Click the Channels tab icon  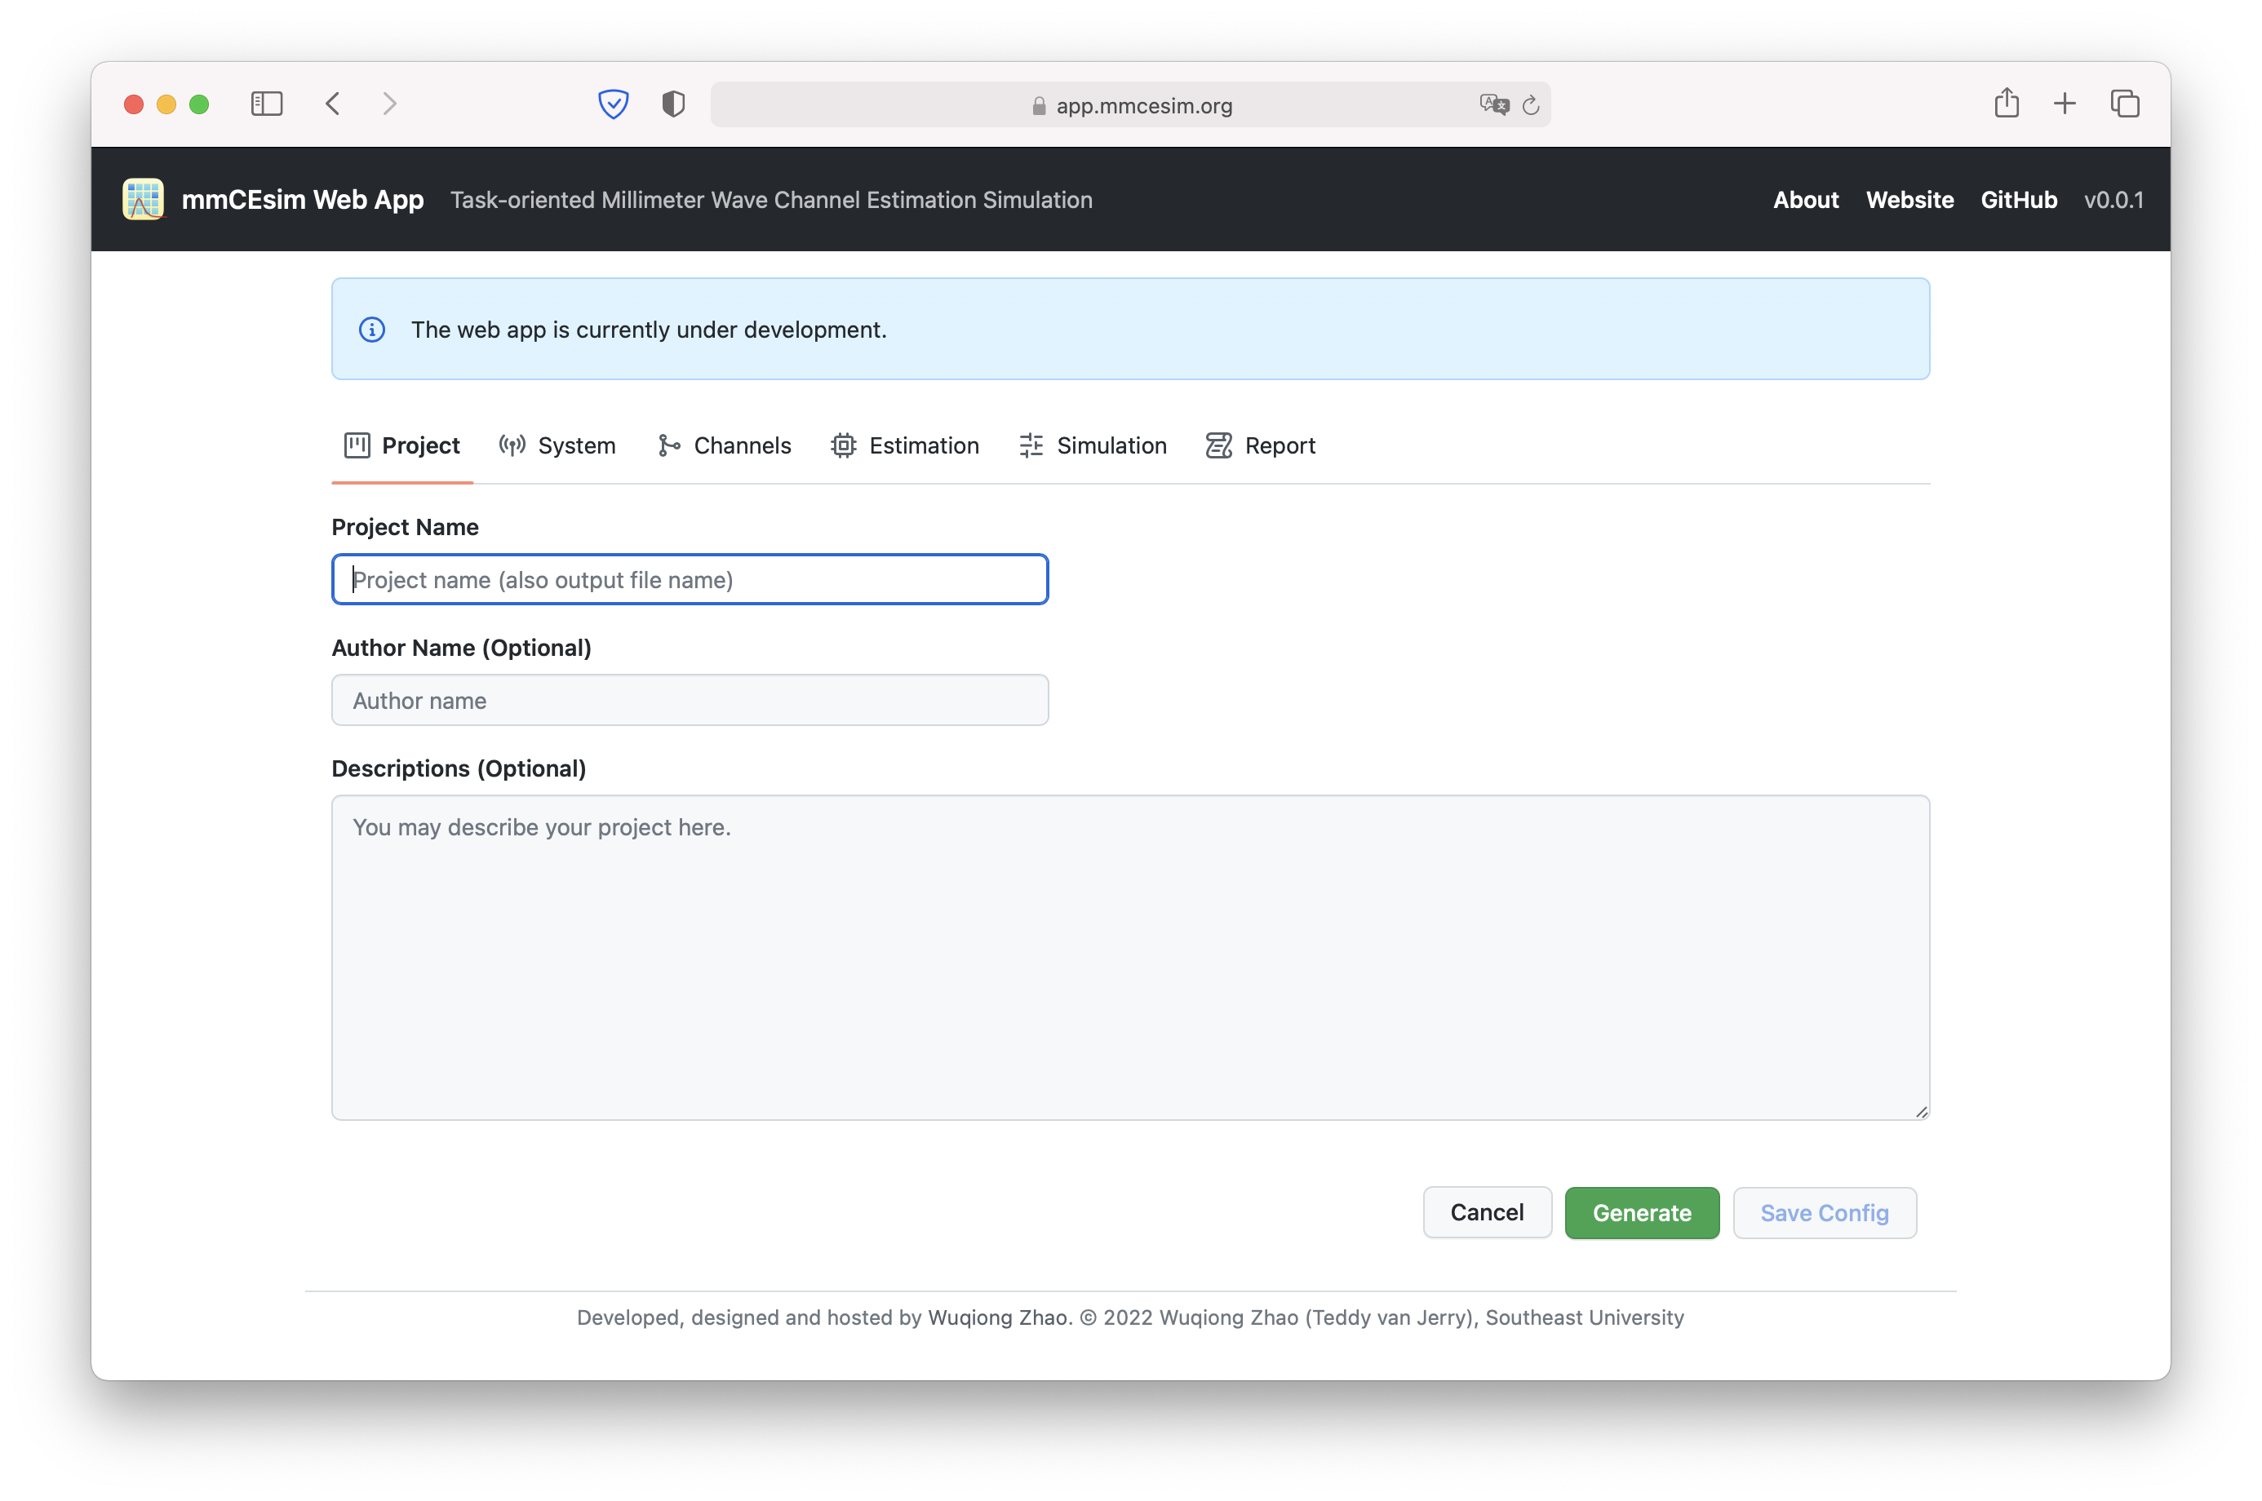coord(668,444)
